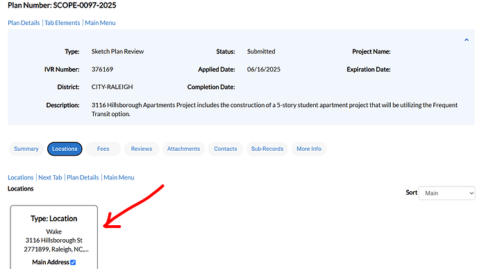
Task: Go to the Reviews tab
Action: click(x=142, y=149)
